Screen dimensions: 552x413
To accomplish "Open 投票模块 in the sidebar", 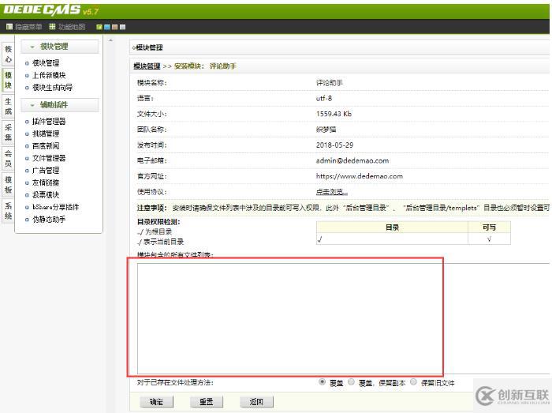I will pyautogui.click(x=46, y=194).
